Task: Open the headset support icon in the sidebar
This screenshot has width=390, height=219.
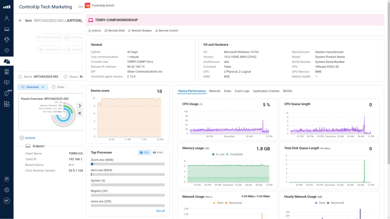Action: [x=7, y=40]
